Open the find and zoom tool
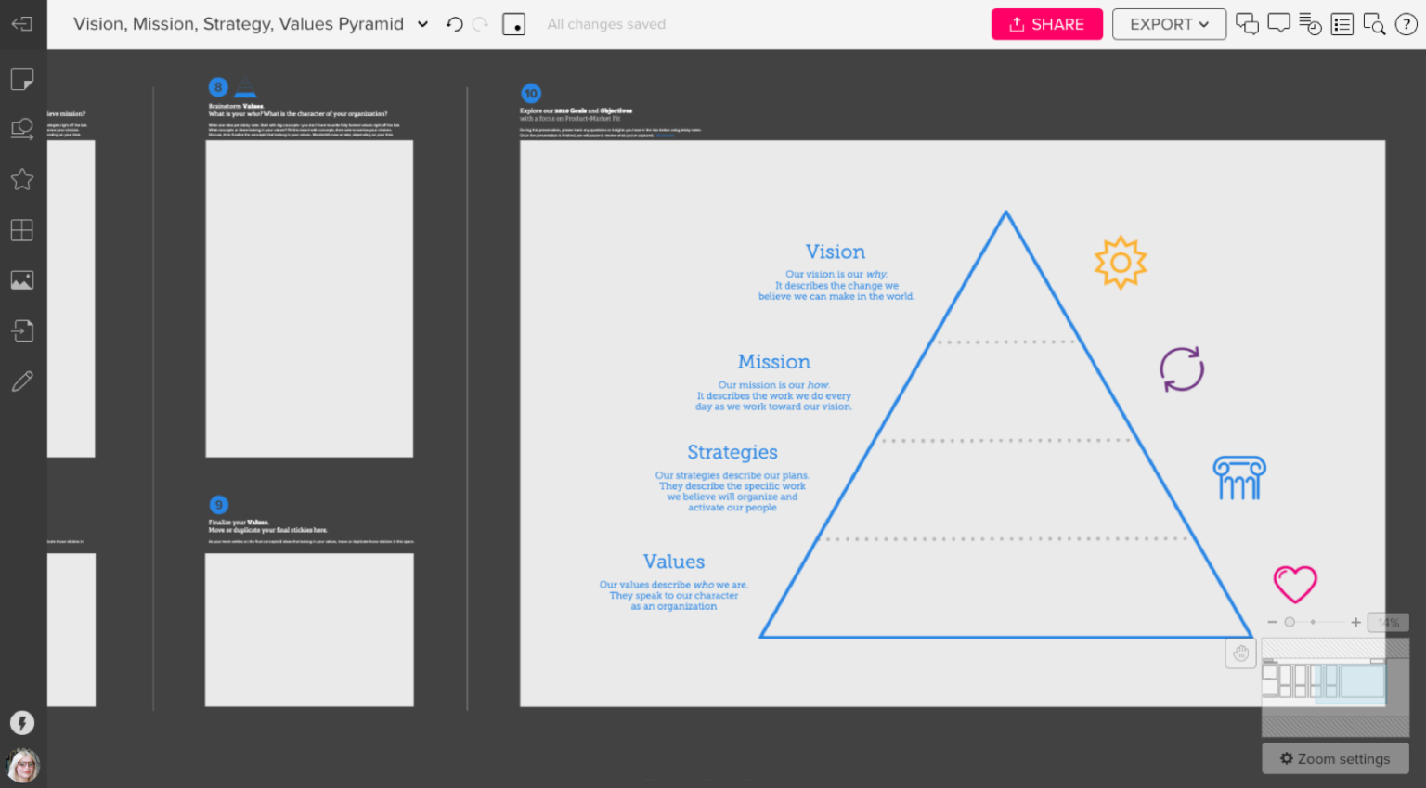The width and height of the screenshot is (1426, 788). [x=1374, y=23]
